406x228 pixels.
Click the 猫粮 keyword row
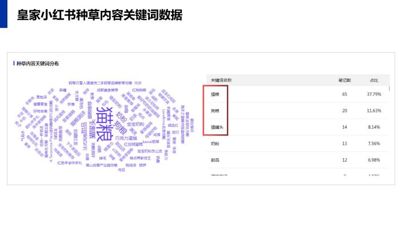pyautogui.click(x=298, y=94)
